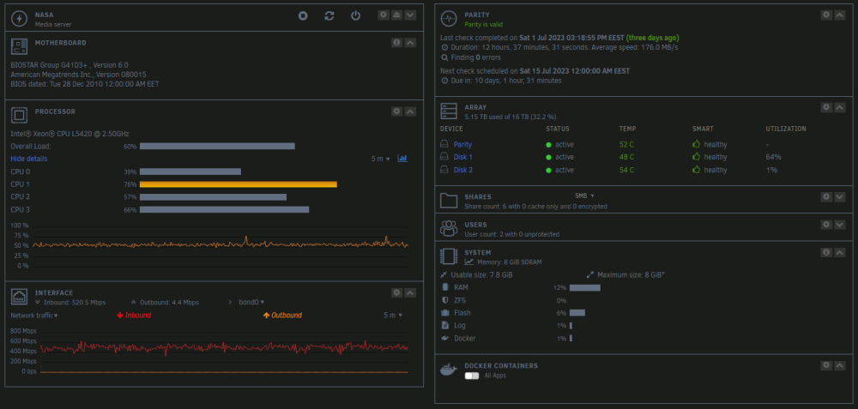This screenshot has width=858, height=409.
Task: Click the CPU 1 orange load bar
Action: tap(238, 184)
